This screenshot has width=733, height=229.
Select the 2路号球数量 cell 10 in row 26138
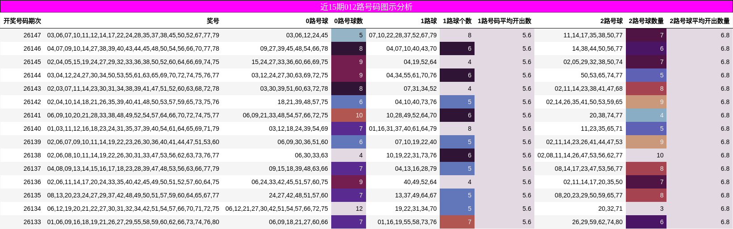click(x=646, y=155)
